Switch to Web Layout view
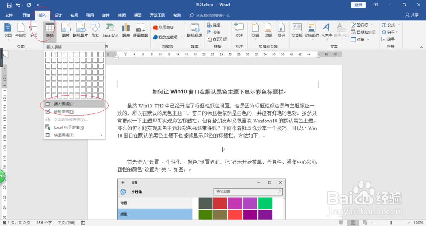426x226 pixels. pos(365,223)
